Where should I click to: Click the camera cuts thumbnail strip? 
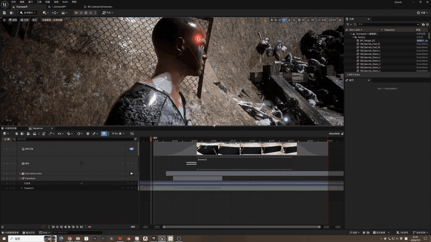click(x=246, y=149)
